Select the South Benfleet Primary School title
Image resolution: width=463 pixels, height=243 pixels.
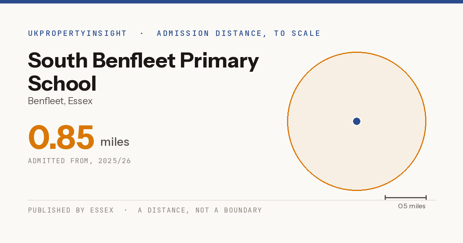tap(143, 72)
